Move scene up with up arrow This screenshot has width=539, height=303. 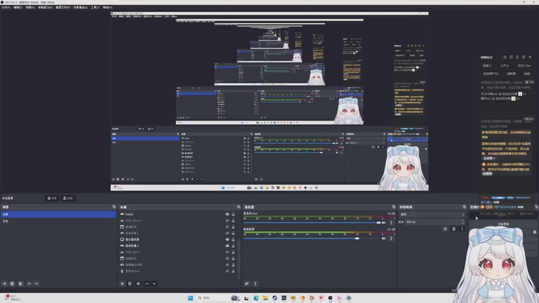coord(29,283)
